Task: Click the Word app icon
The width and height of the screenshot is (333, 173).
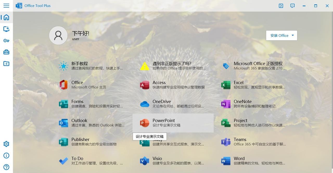Action: click(x=226, y=161)
